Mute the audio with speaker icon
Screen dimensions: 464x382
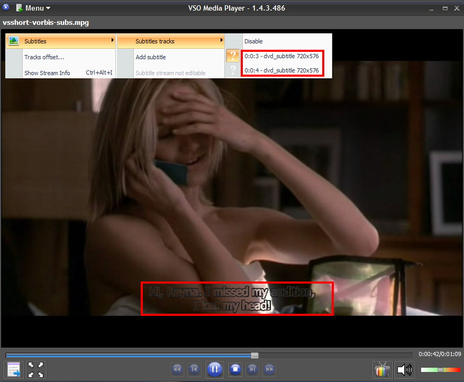[405, 370]
